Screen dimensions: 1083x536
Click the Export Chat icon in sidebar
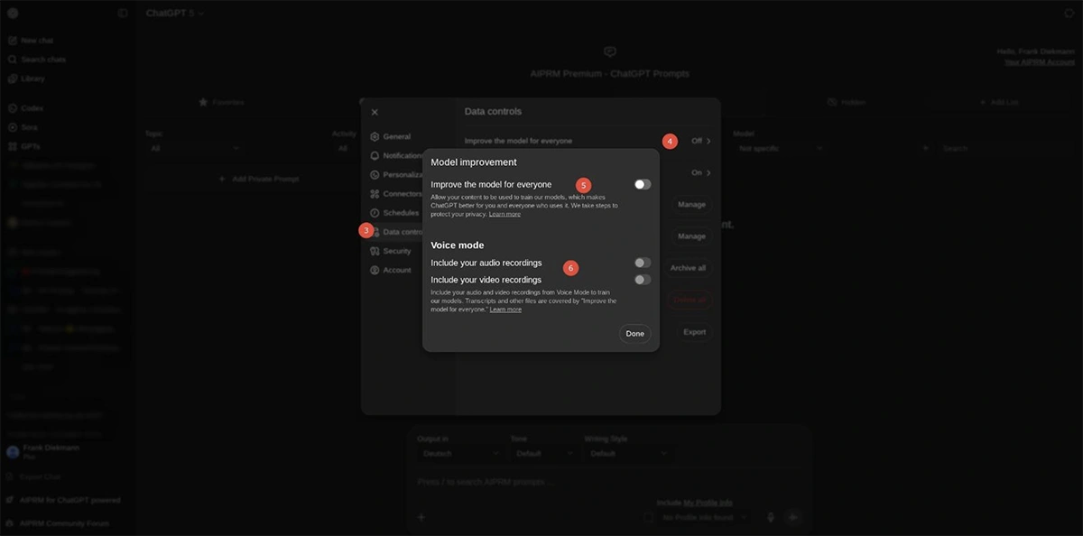(x=11, y=476)
